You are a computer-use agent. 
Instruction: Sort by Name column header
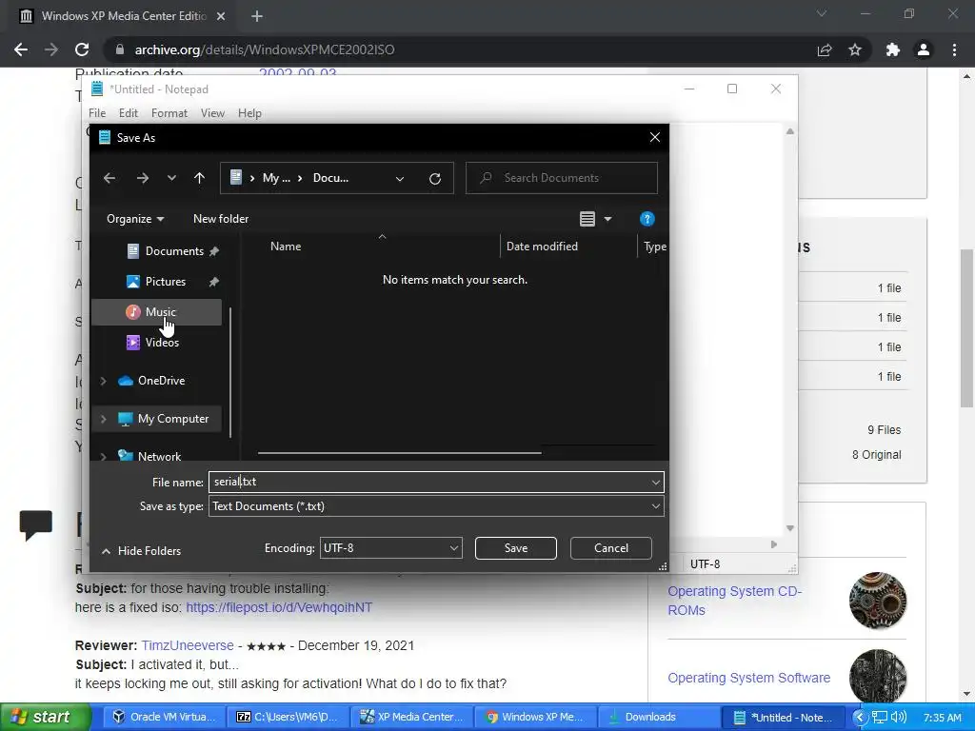point(286,247)
